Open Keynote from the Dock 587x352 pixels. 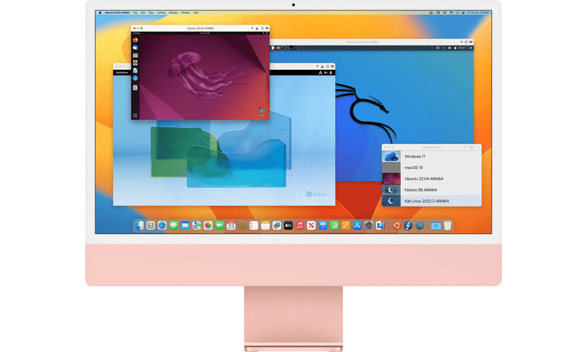click(x=323, y=226)
